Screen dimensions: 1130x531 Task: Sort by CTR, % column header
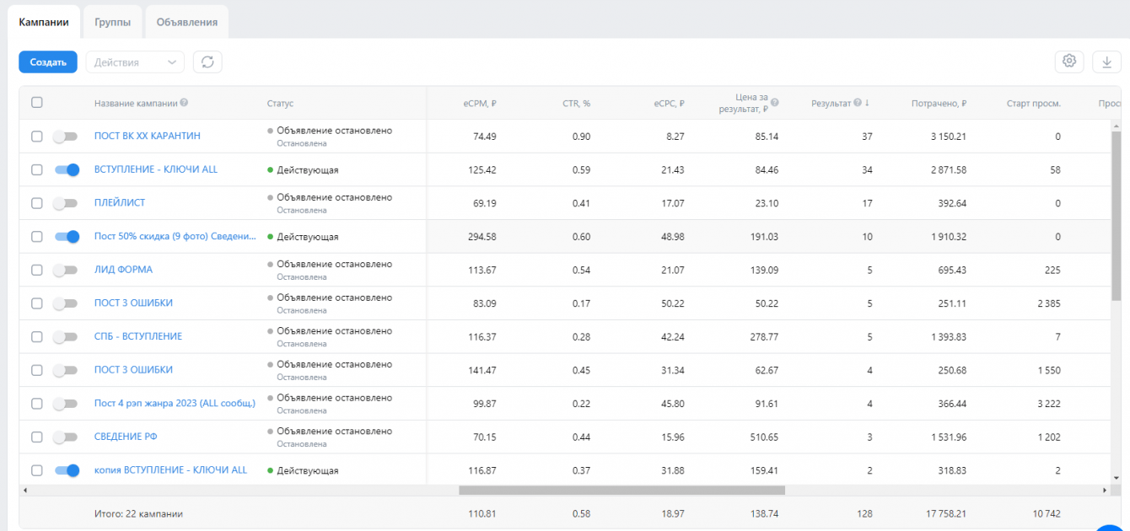coord(576,104)
